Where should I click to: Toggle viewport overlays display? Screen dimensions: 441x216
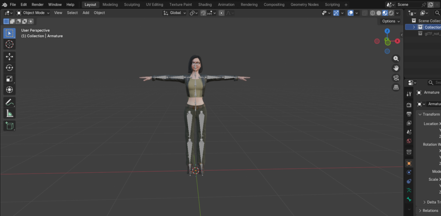351,13
